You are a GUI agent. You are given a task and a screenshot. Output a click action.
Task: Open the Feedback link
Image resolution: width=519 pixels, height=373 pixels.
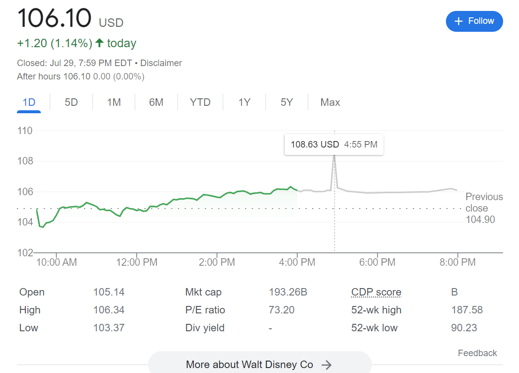click(x=477, y=353)
